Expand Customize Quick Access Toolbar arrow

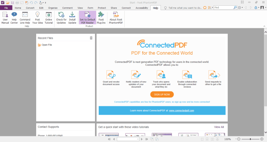click(46, 3)
